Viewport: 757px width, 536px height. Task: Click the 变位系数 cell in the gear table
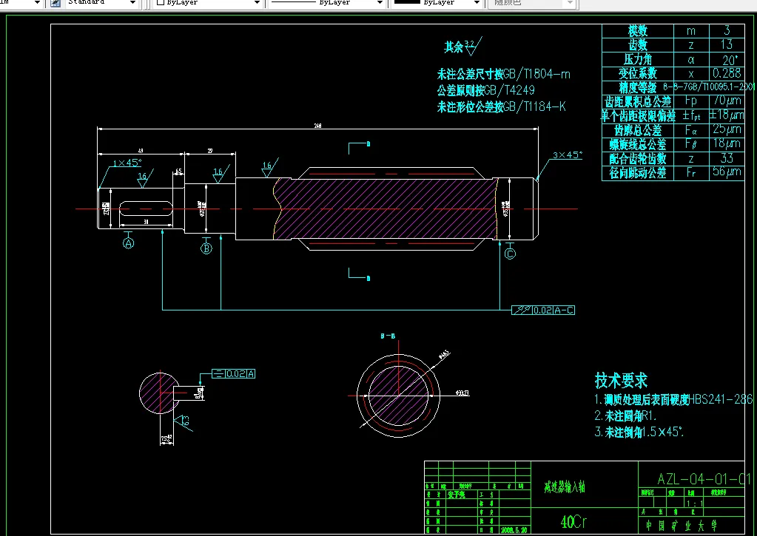pos(638,73)
